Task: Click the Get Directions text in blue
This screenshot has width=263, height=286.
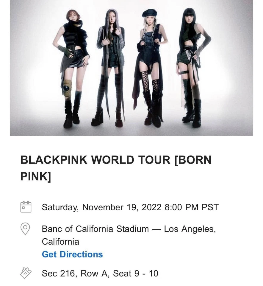Action: (72, 254)
